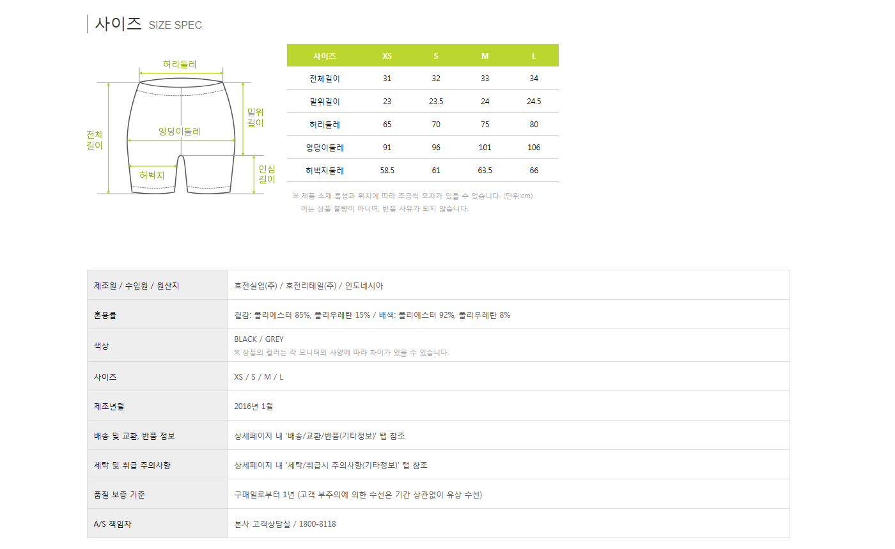
Task: Click the 전체길이 row label in the table
Action: pos(325,79)
